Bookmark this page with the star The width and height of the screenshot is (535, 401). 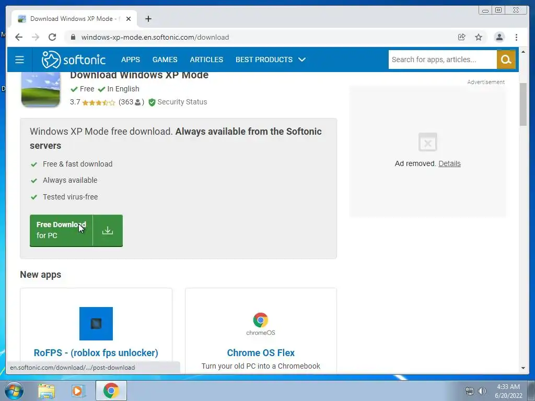479,37
